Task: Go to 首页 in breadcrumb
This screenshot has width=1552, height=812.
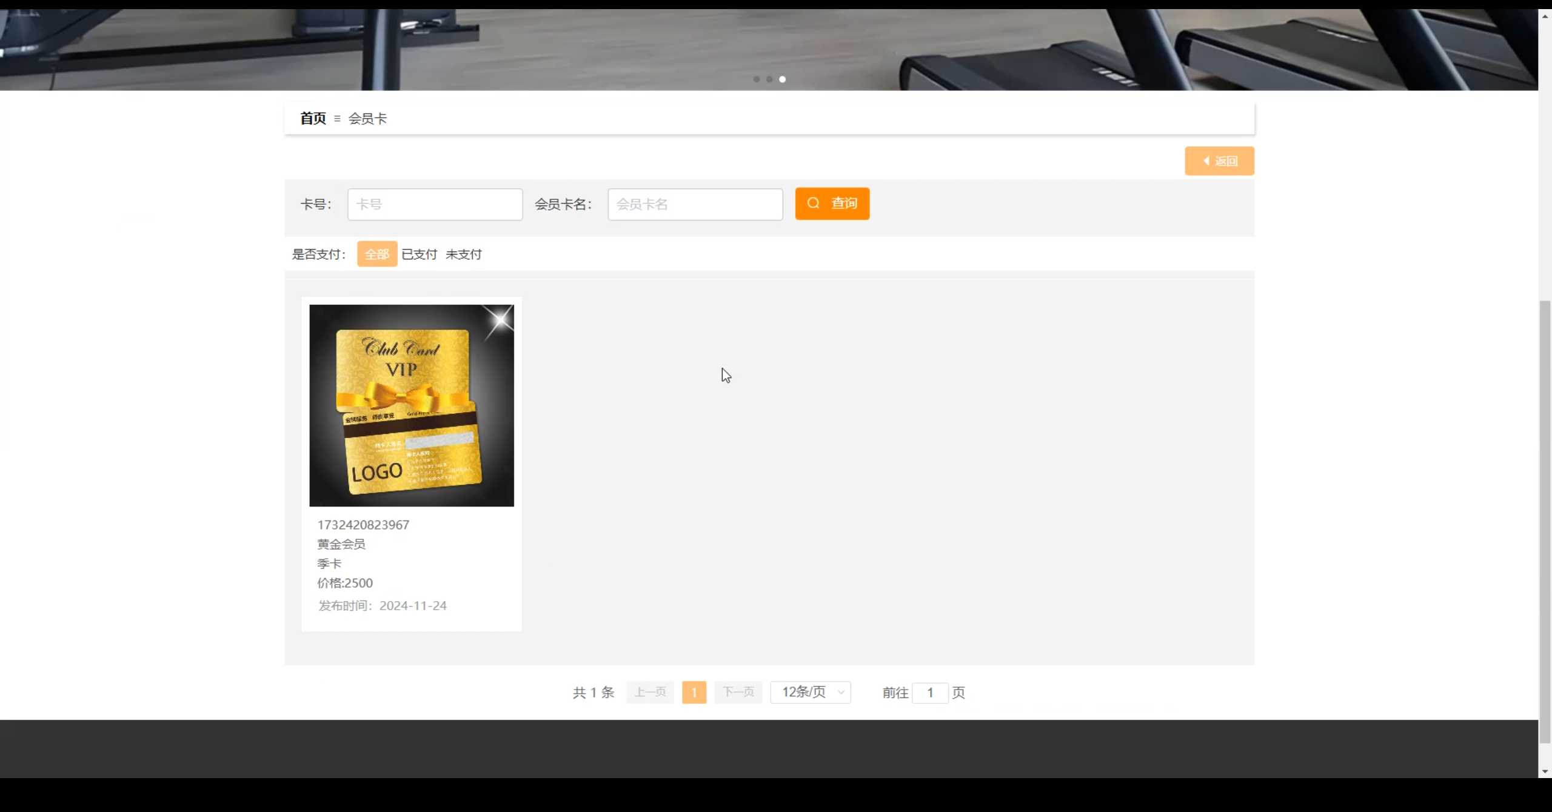Action: [313, 118]
